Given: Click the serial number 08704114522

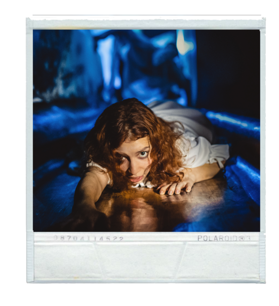Looking at the screenshot, I should click(89, 238).
